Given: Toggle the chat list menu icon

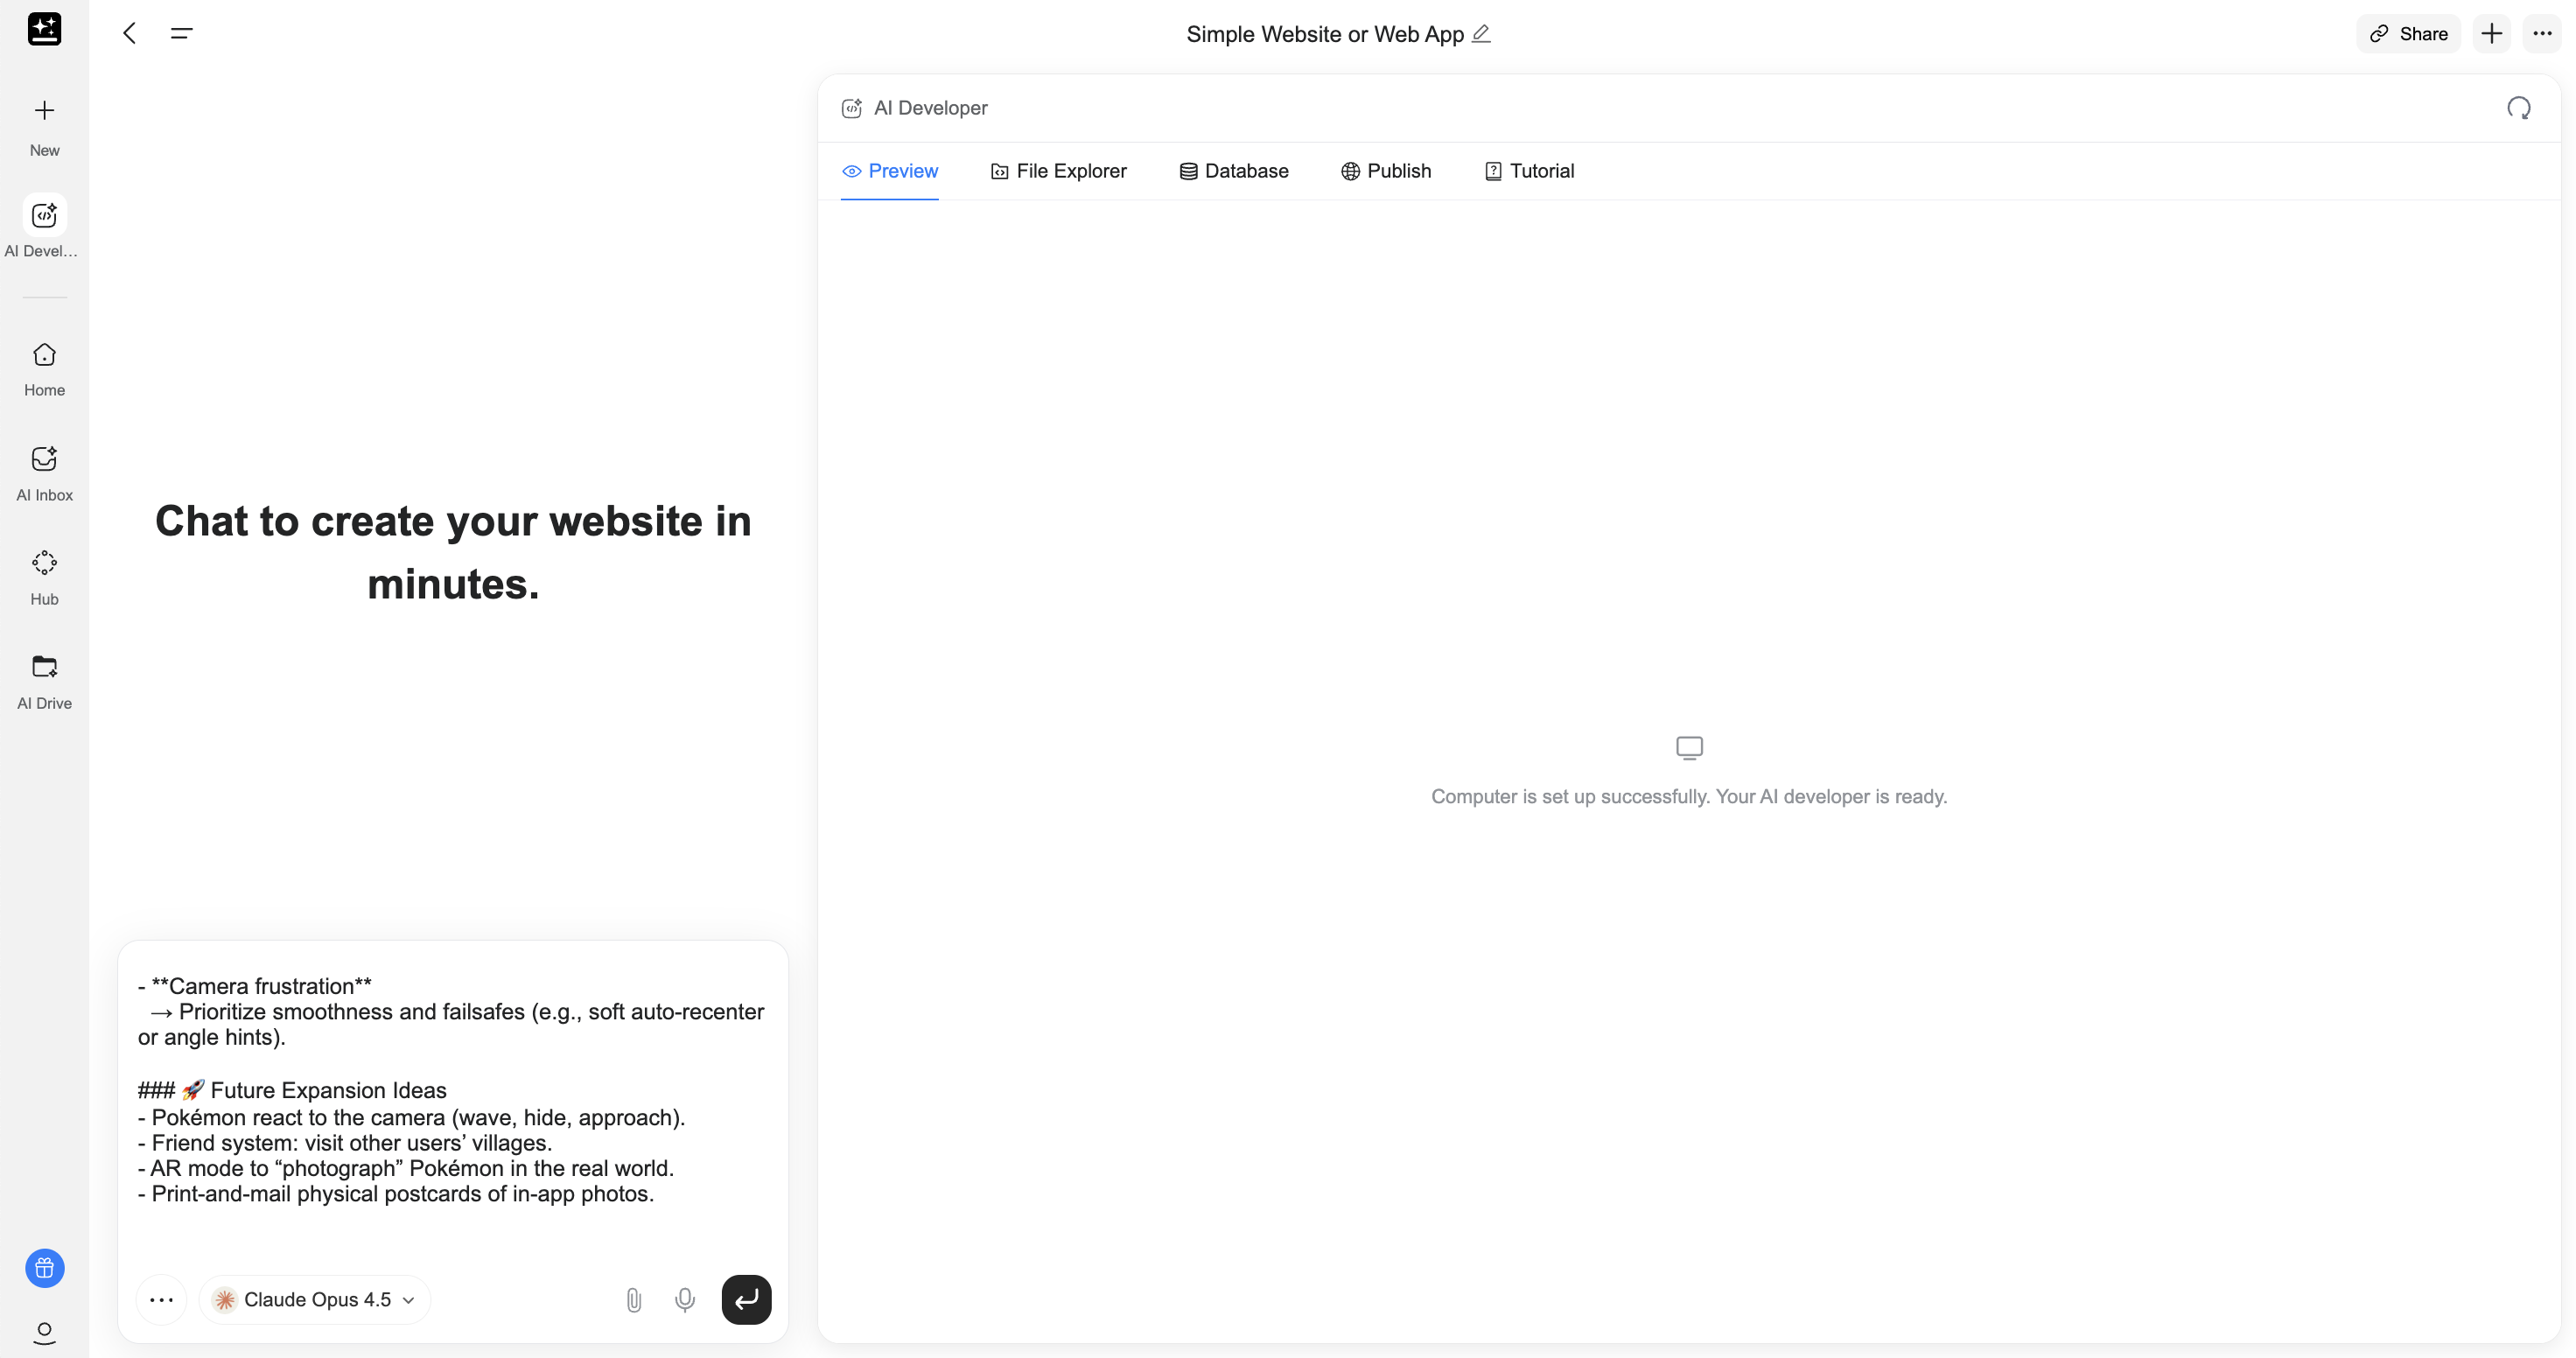Looking at the screenshot, I should click(181, 33).
